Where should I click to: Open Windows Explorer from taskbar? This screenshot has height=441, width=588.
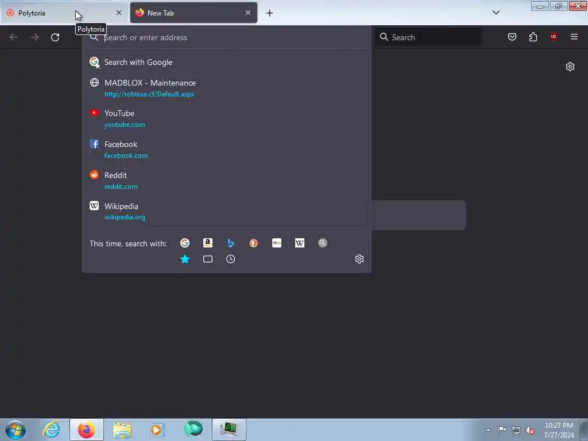coord(122,430)
